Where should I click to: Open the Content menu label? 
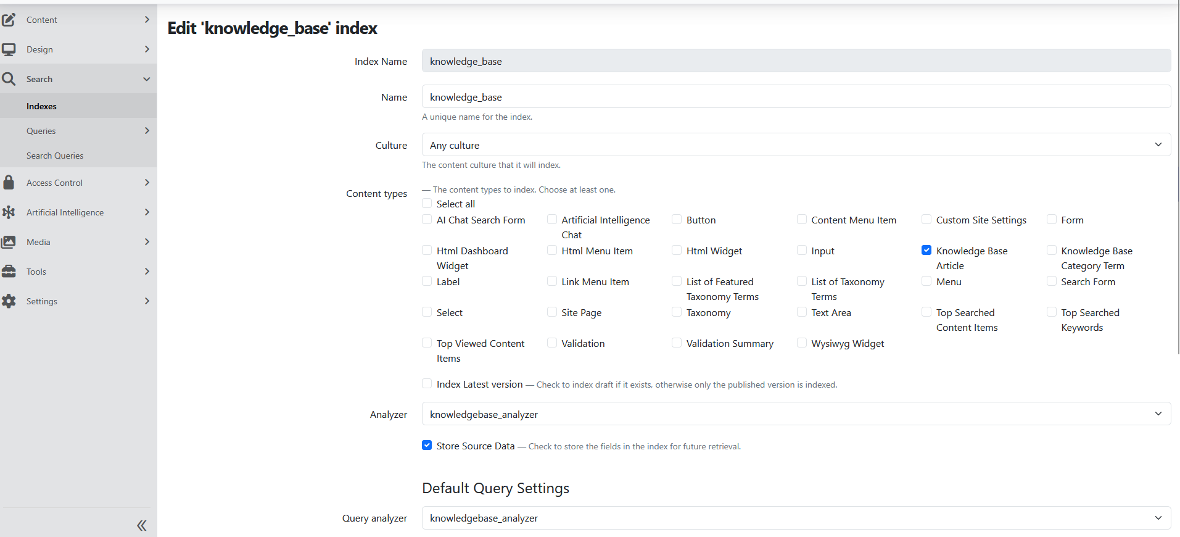coord(42,20)
